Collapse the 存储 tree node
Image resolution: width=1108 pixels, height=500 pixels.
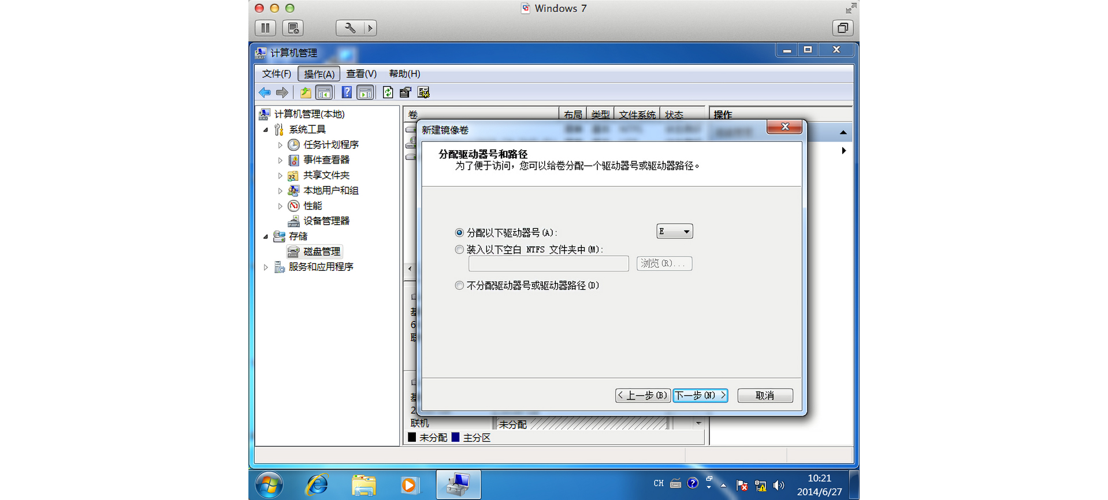click(x=266, y=237)
